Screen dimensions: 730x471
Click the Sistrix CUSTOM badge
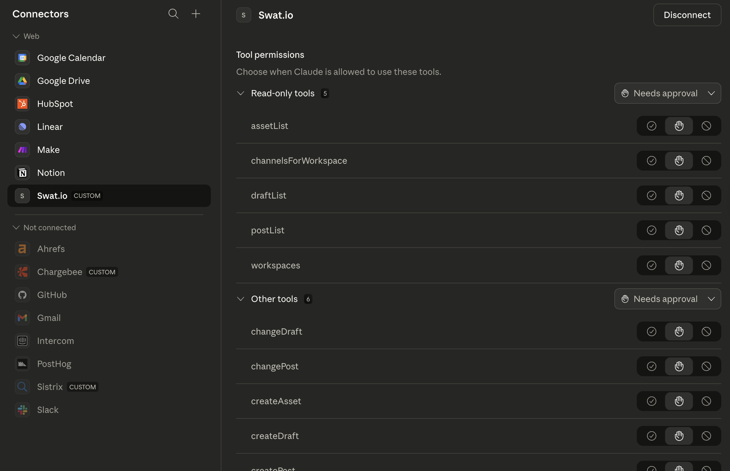coord(82,387)
